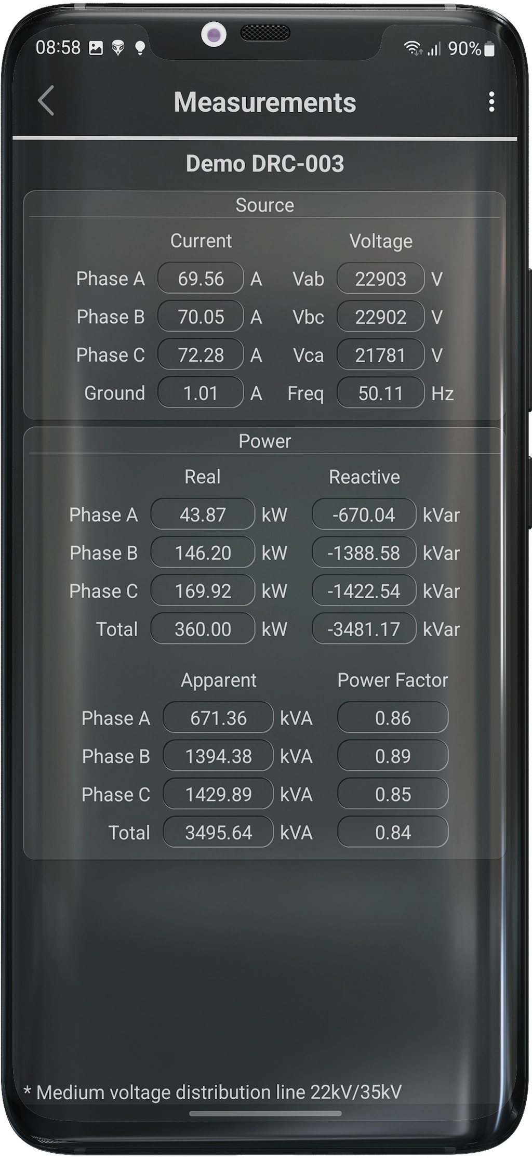This screenshot has height=1158, width=532.
Task: Select Phase A reactive power -670.04
Action: tap(364, 515)
